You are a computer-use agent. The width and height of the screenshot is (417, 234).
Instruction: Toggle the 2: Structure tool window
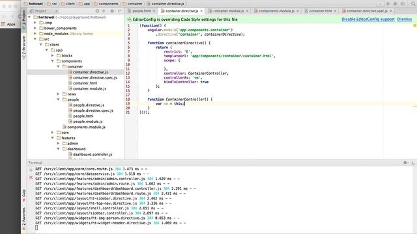24,47
